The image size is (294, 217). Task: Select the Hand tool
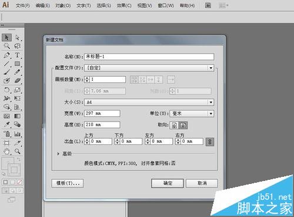coord(6,152)
